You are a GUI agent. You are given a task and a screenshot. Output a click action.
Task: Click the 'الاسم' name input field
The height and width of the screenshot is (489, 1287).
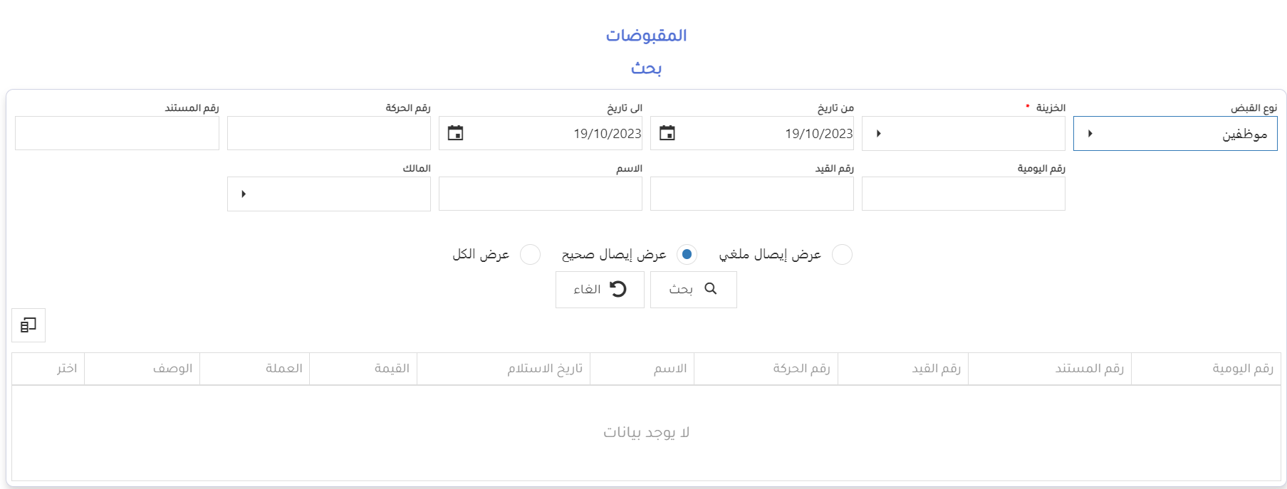[x=540, y=194]
